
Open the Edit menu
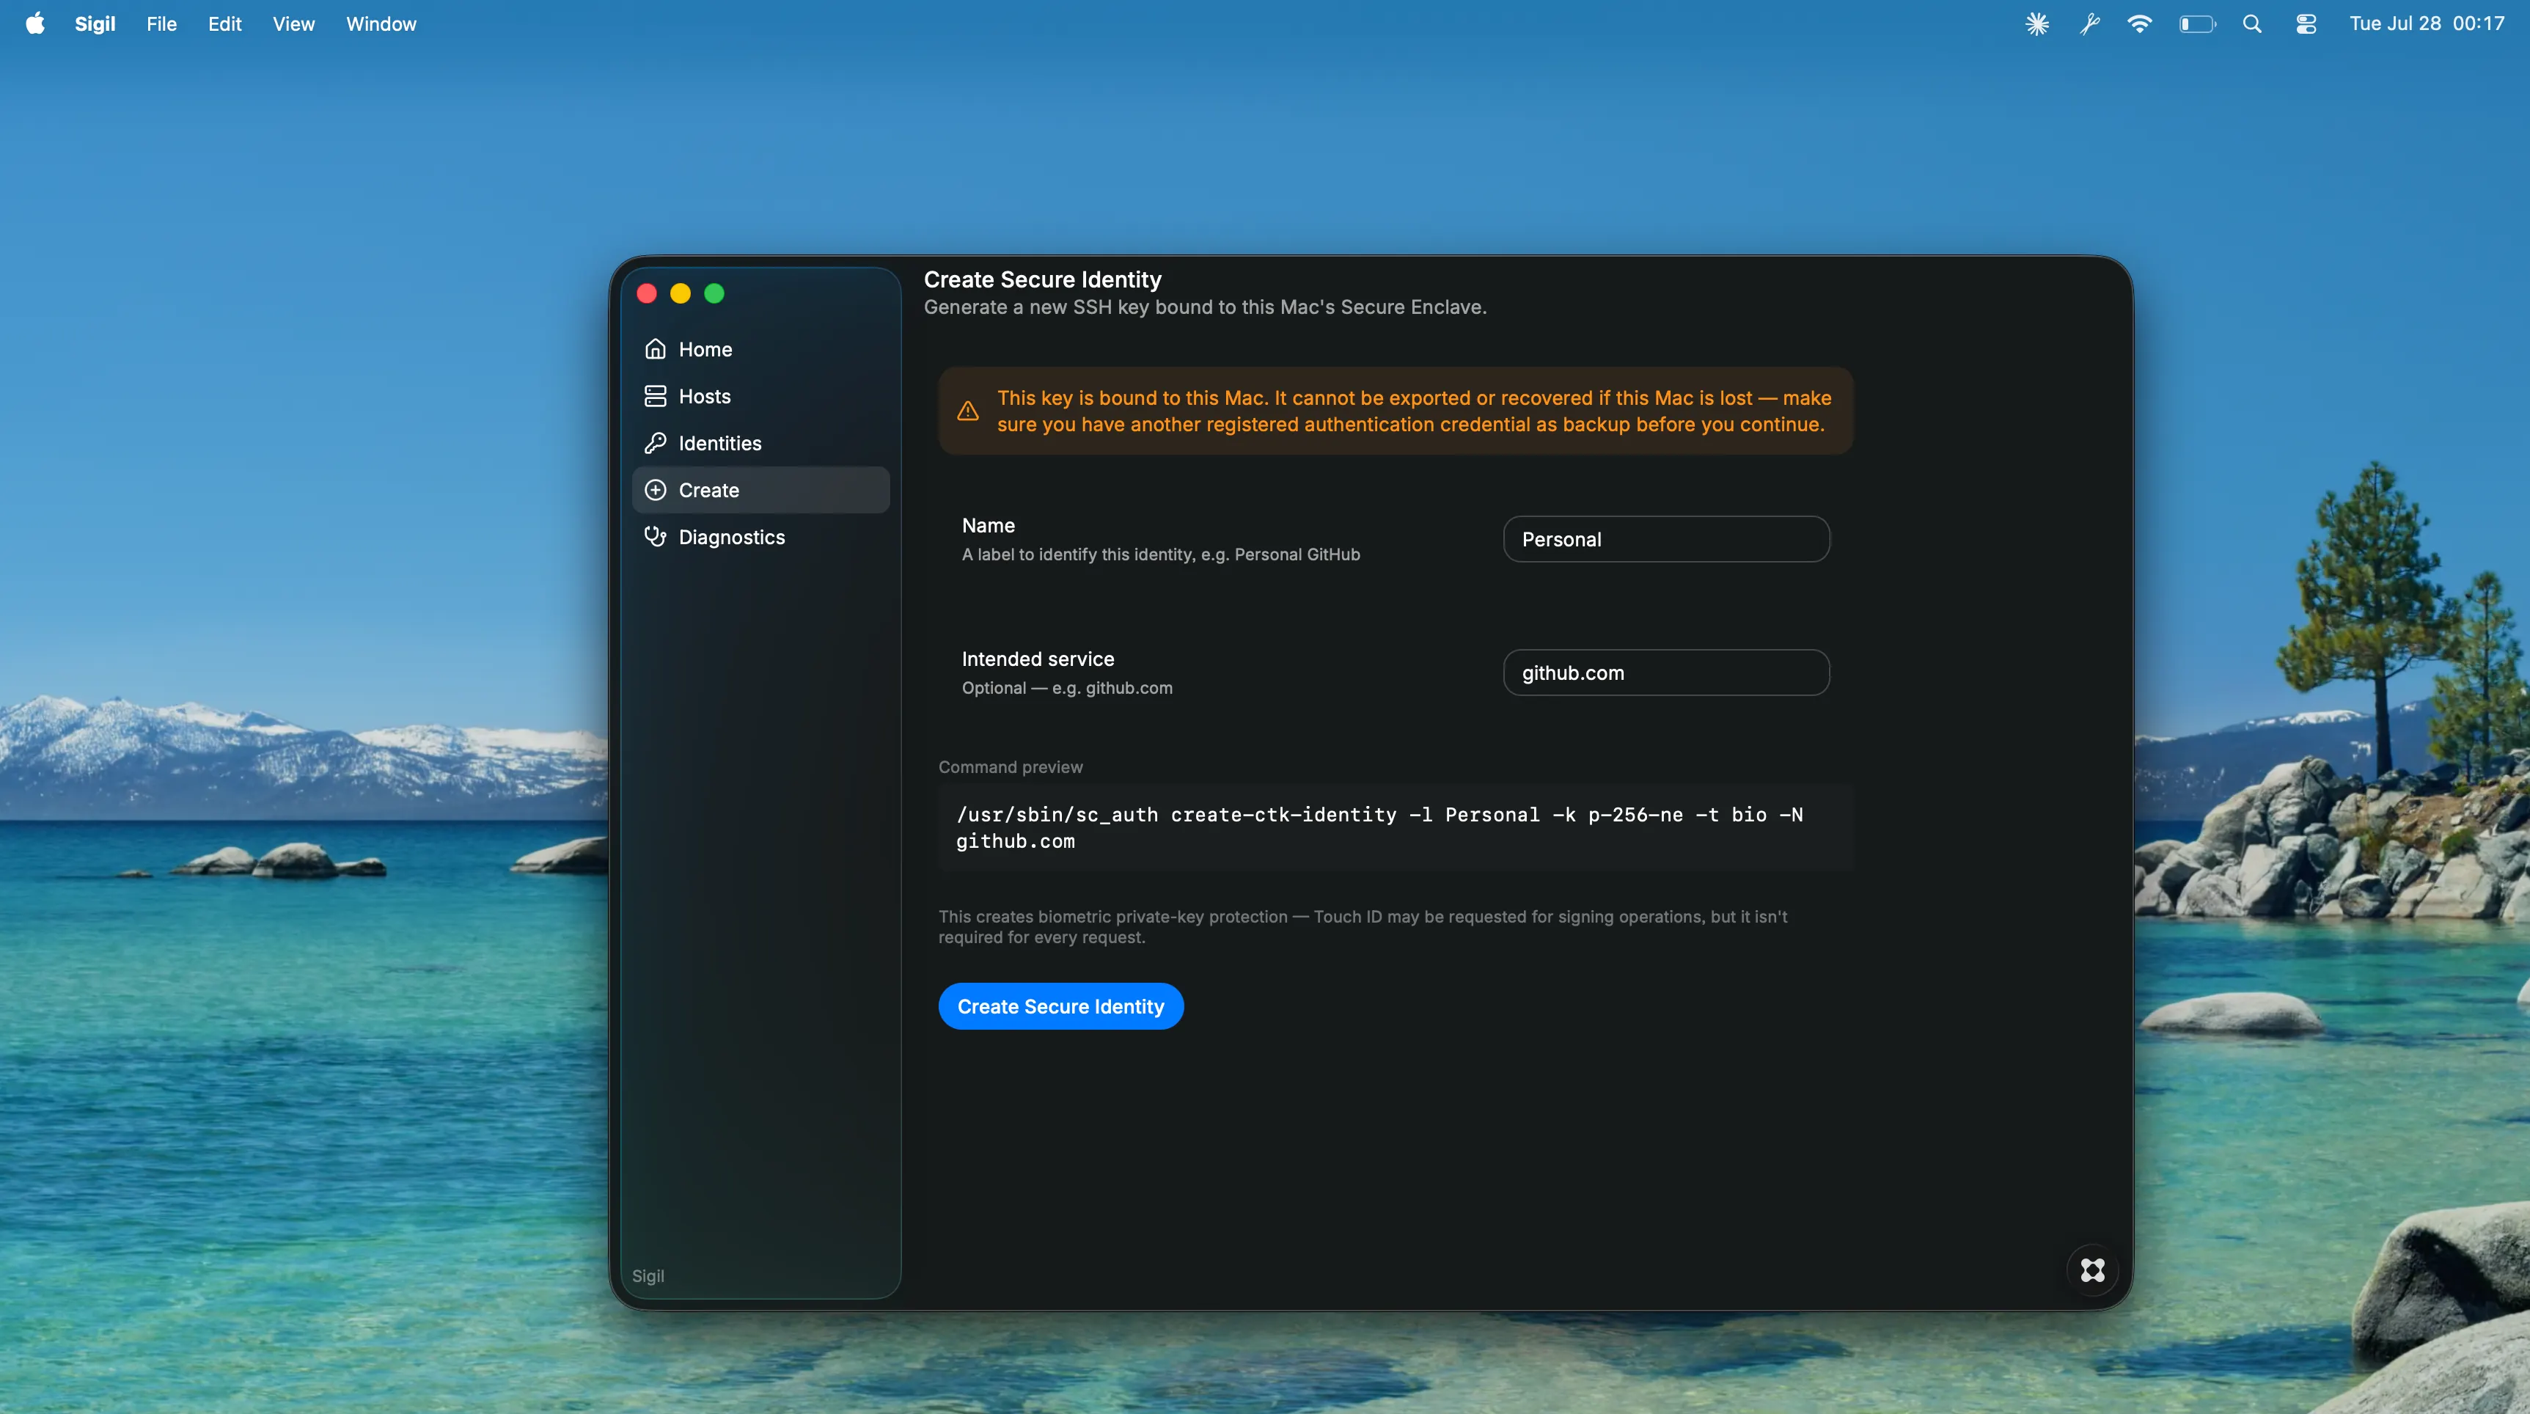(x=225, y=23)
